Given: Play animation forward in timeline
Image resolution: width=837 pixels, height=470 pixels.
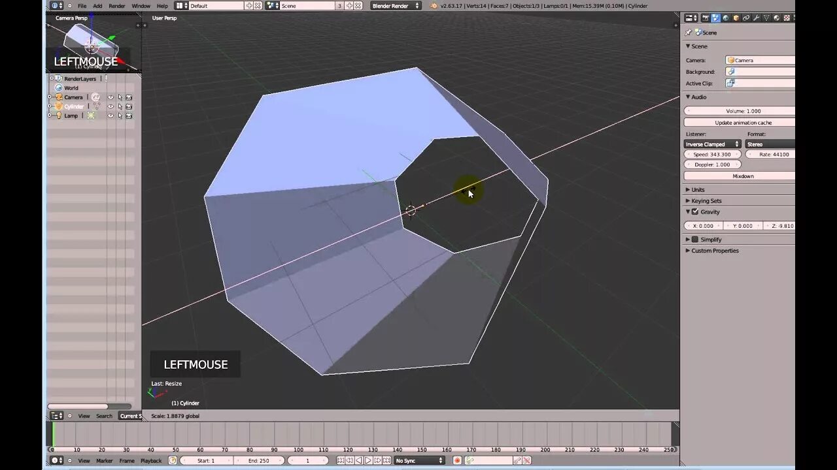Looking at the screenshot, I should click(368, 460).
